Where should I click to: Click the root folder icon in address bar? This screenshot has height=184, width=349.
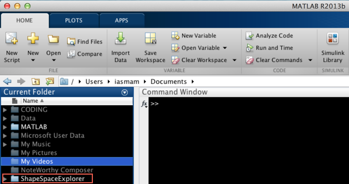[64, 82]
